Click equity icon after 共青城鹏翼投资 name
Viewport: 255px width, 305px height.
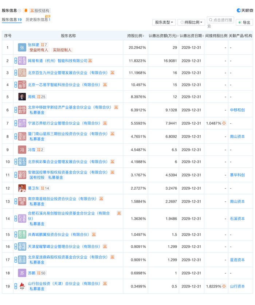pyautogui.click(x=94, y=235)
